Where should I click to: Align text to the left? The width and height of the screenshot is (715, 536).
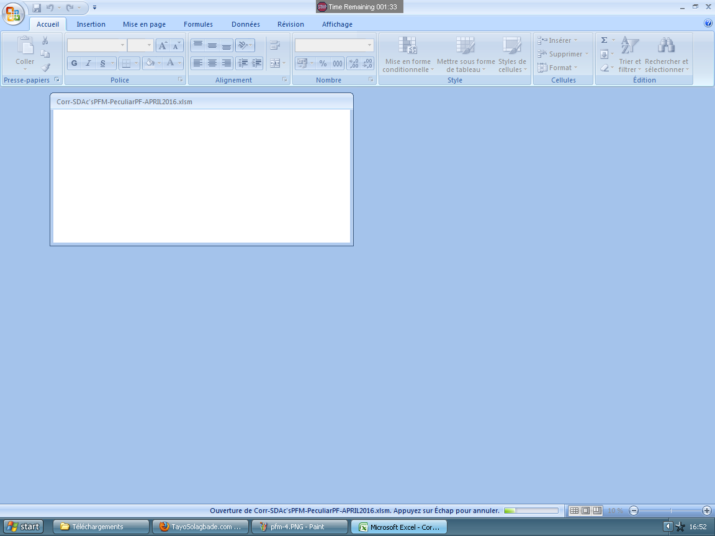click(x=198, y=63)
